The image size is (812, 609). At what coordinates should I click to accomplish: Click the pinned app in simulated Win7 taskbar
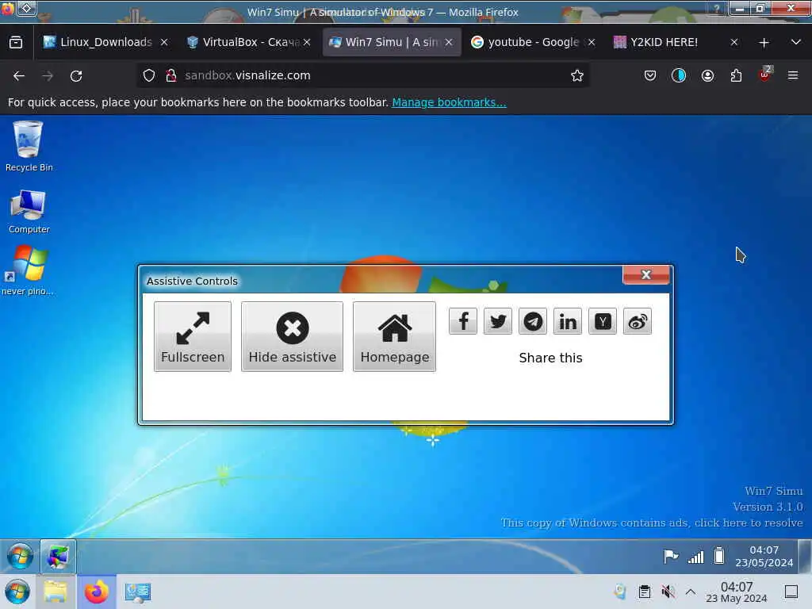pyautogui.click(x=58, y=556)
